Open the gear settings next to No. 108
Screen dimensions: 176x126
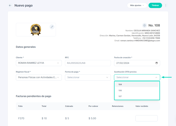click(144, 25)
